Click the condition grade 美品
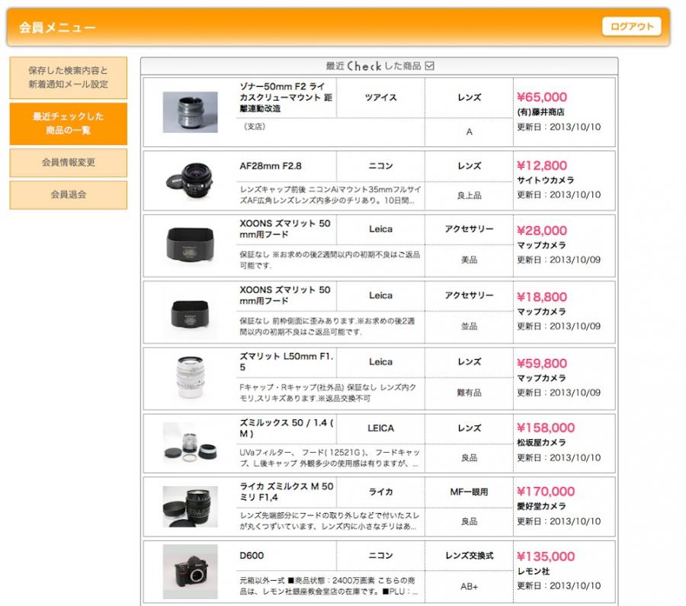 pos(469,260)
